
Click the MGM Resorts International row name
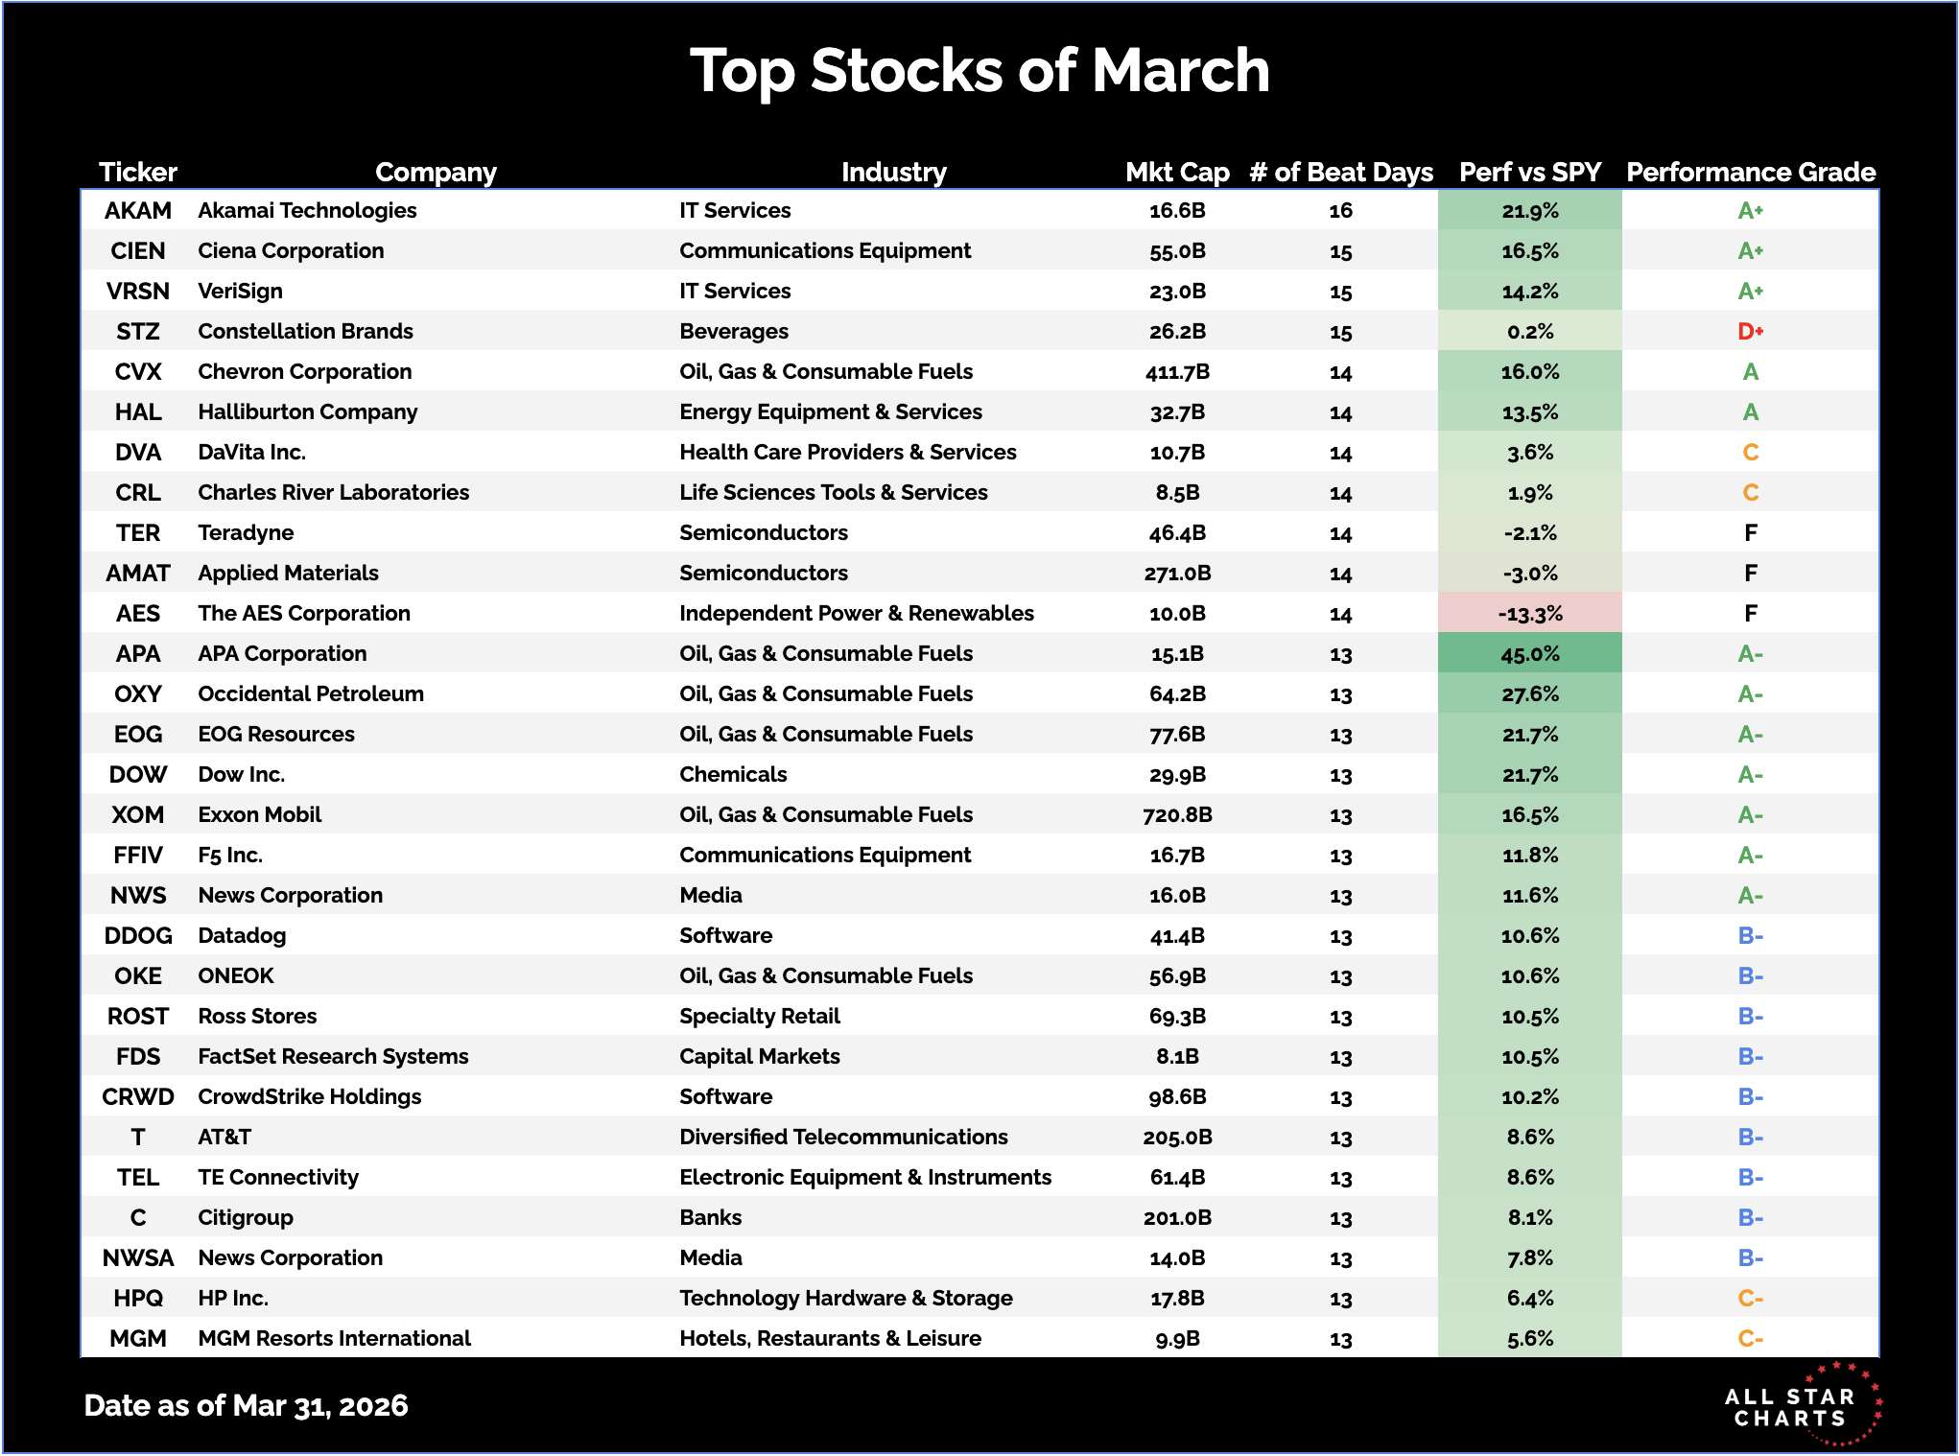point(334,1338)
